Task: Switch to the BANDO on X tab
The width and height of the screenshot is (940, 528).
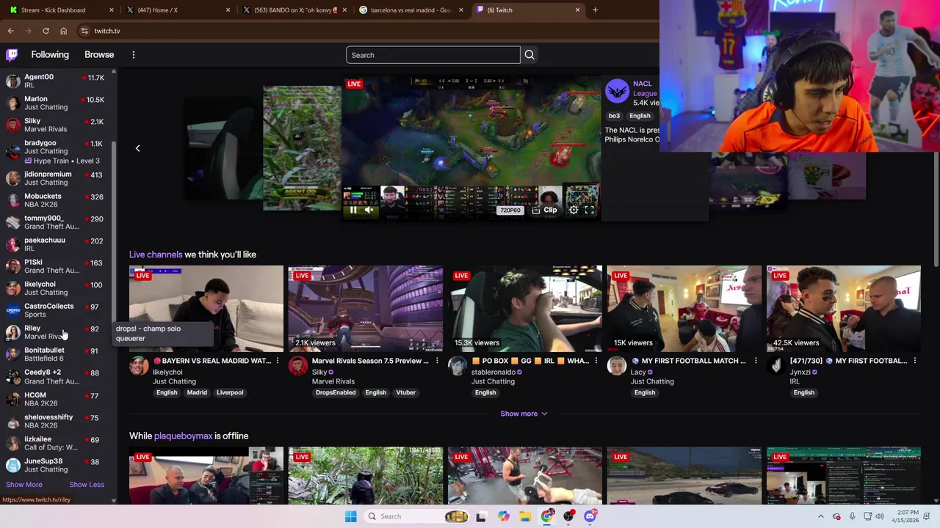Action: 294,10
